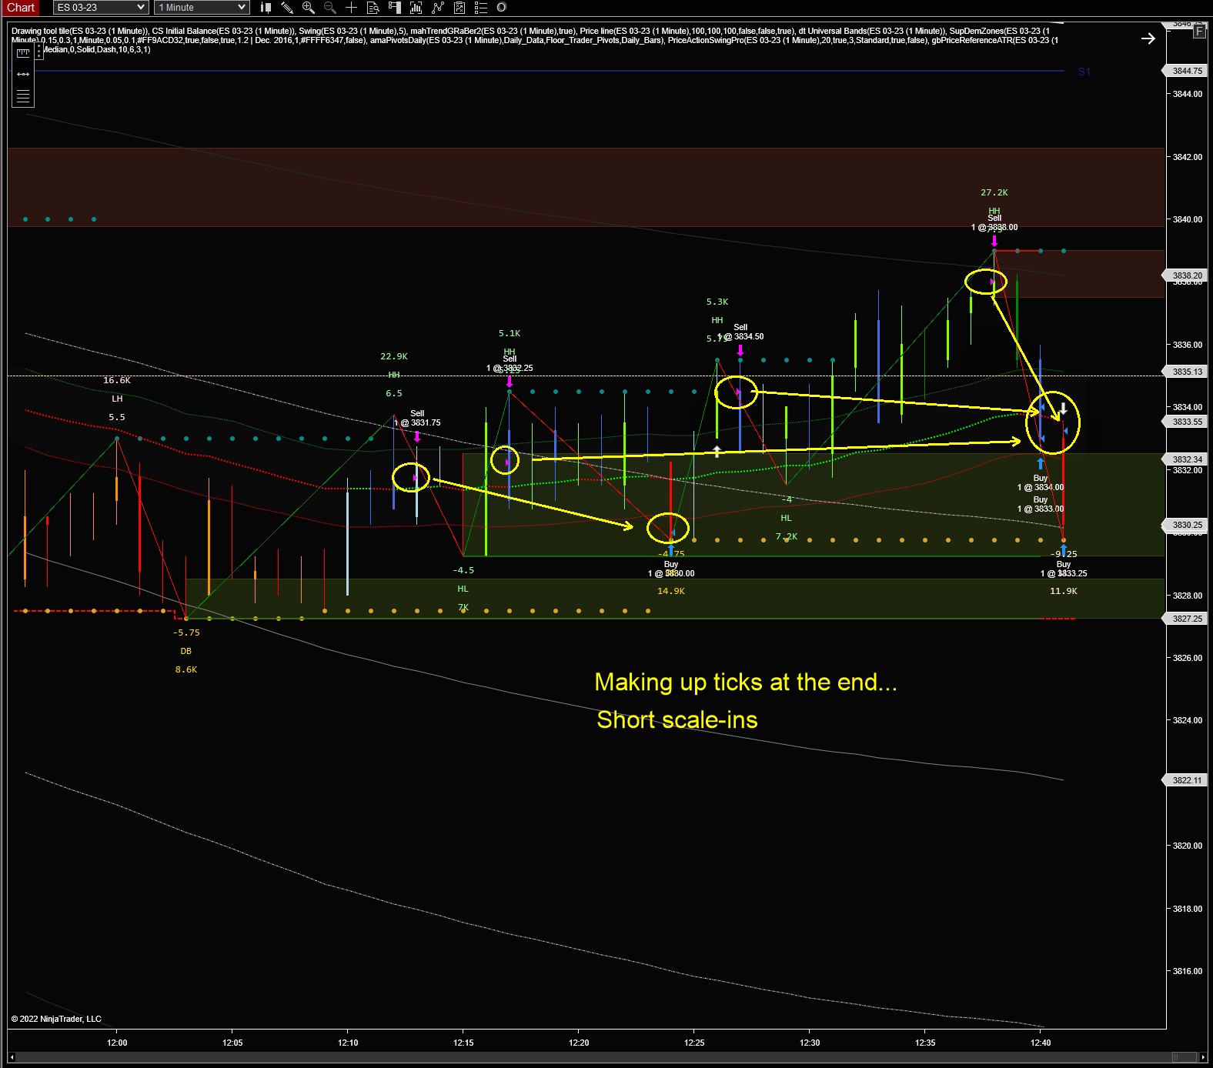The height and width of the screenshot is (1068, 1213).
Task: Click the horizontal lines icon in drawing tile
Action: coord(23,96)
